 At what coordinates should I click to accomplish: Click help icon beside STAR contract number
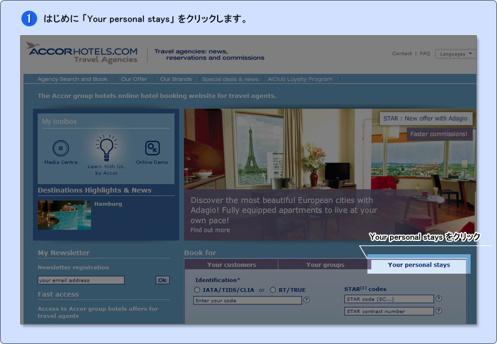click(438, 311)
